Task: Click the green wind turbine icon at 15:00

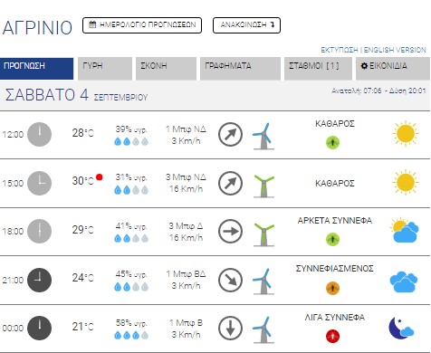Action: tap(264, 186)
